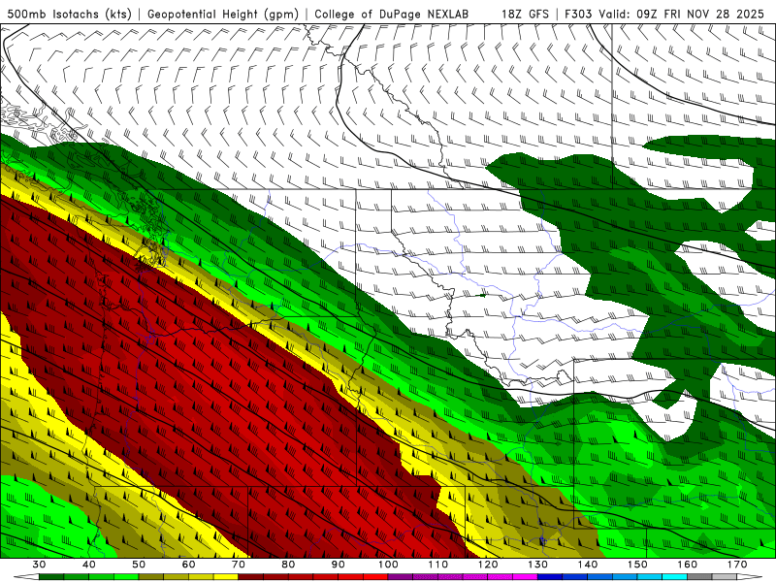The image size is (776, 582).
Task: Click the bright magenta swatch left of 130 tick
Action: (525, 577)
